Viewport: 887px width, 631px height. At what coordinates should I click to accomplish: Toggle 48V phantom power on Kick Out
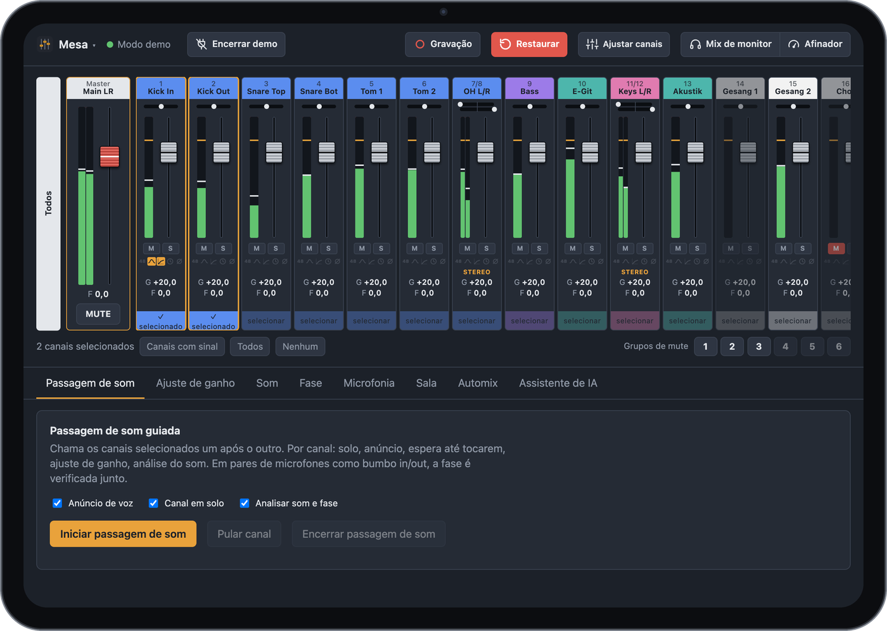[195, 262]
